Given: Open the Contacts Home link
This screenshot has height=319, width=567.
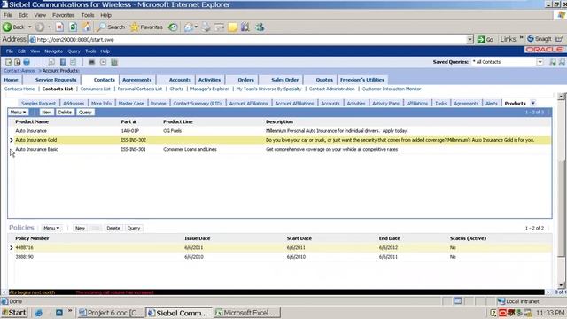Looking at the screenshot, I should pos(19,89).
